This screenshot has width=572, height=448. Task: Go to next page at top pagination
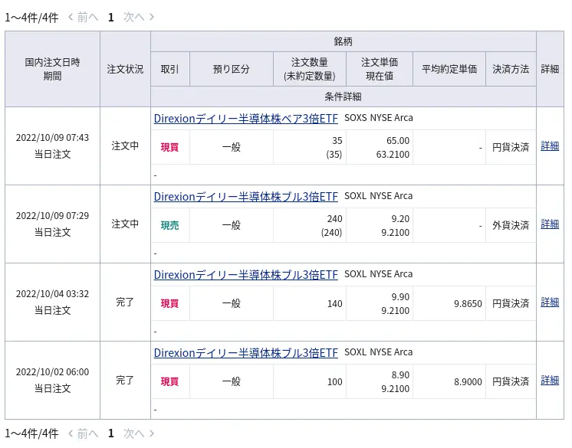tap(139, 17)
